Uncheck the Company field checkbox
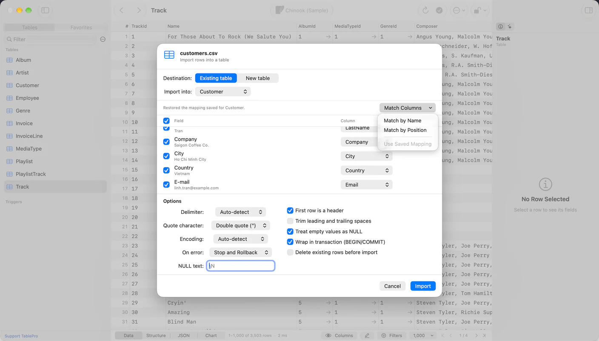Image resolution: width=599 pixels, height=341 pixels. [166, 142]
